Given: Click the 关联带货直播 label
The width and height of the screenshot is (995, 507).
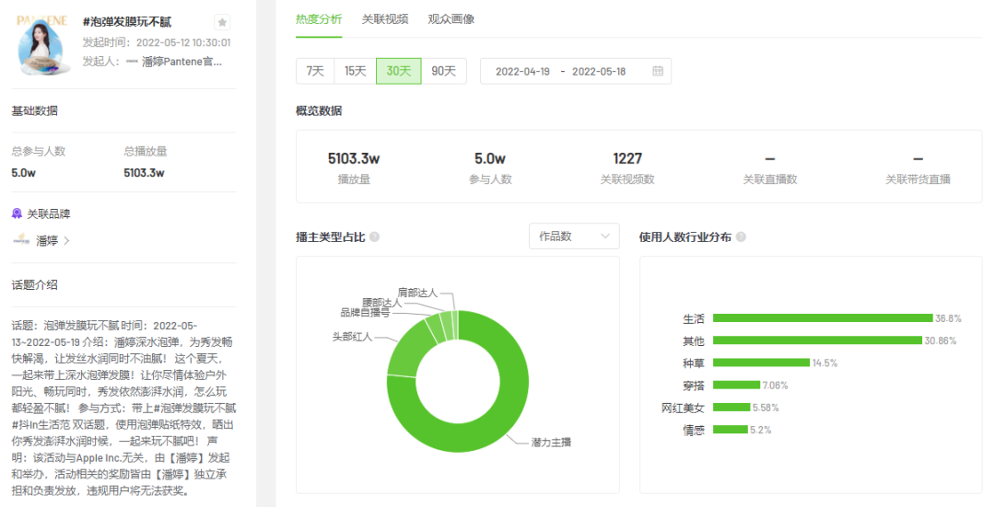Looking at the screenshot, I should 918,179.
